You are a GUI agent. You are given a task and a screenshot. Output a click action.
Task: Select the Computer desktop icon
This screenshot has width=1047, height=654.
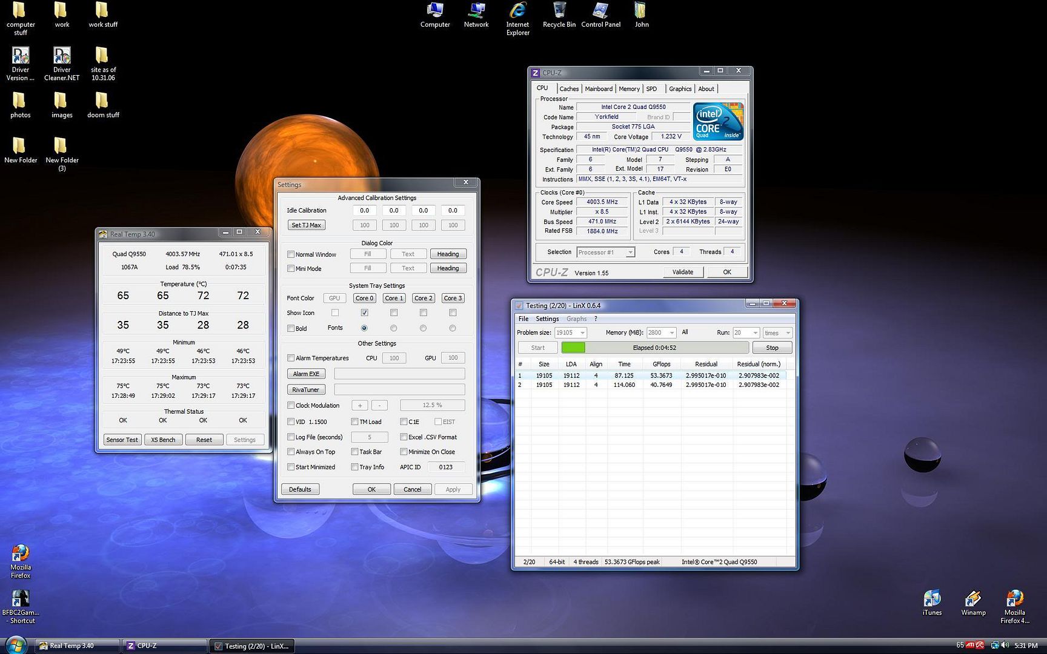click(x=435, y=15)
